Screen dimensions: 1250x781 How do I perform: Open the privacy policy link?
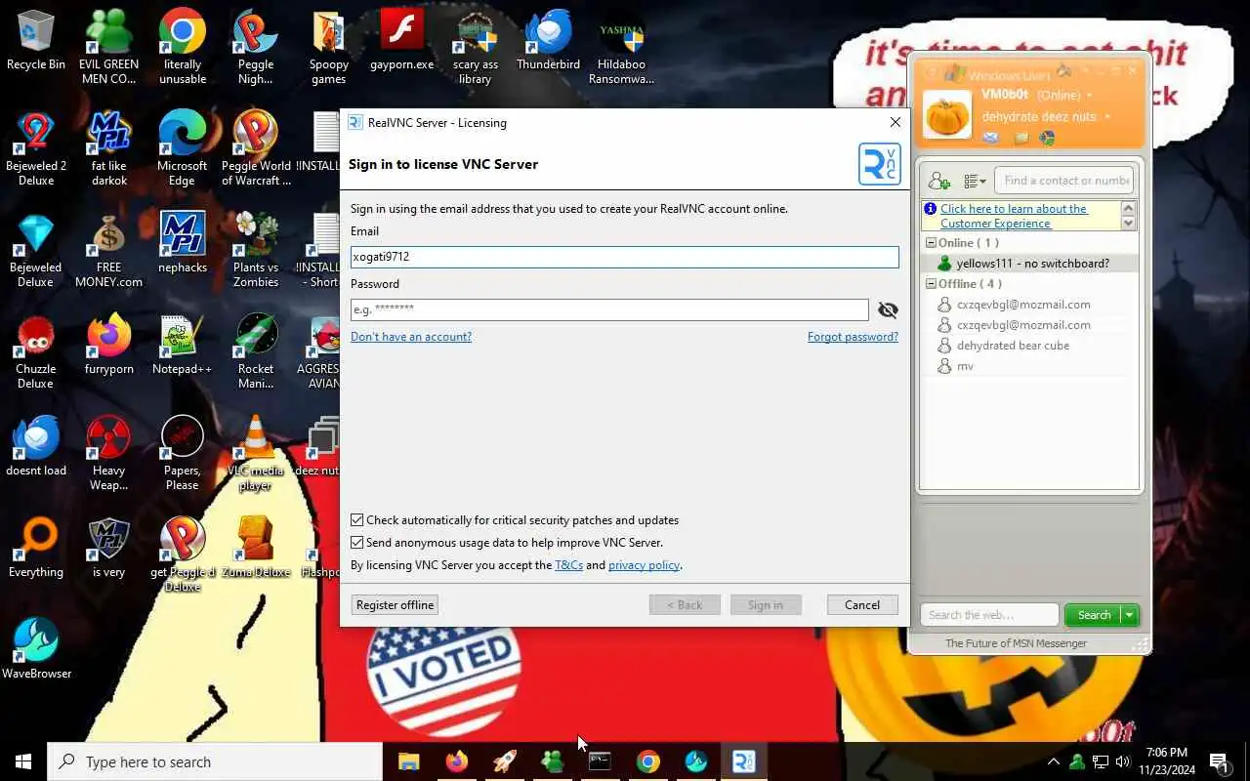(x=644, y=565)
